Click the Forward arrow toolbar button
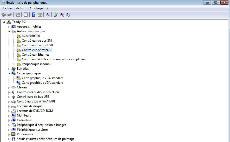Screen dimensions: 230x142 pos(10,15)
